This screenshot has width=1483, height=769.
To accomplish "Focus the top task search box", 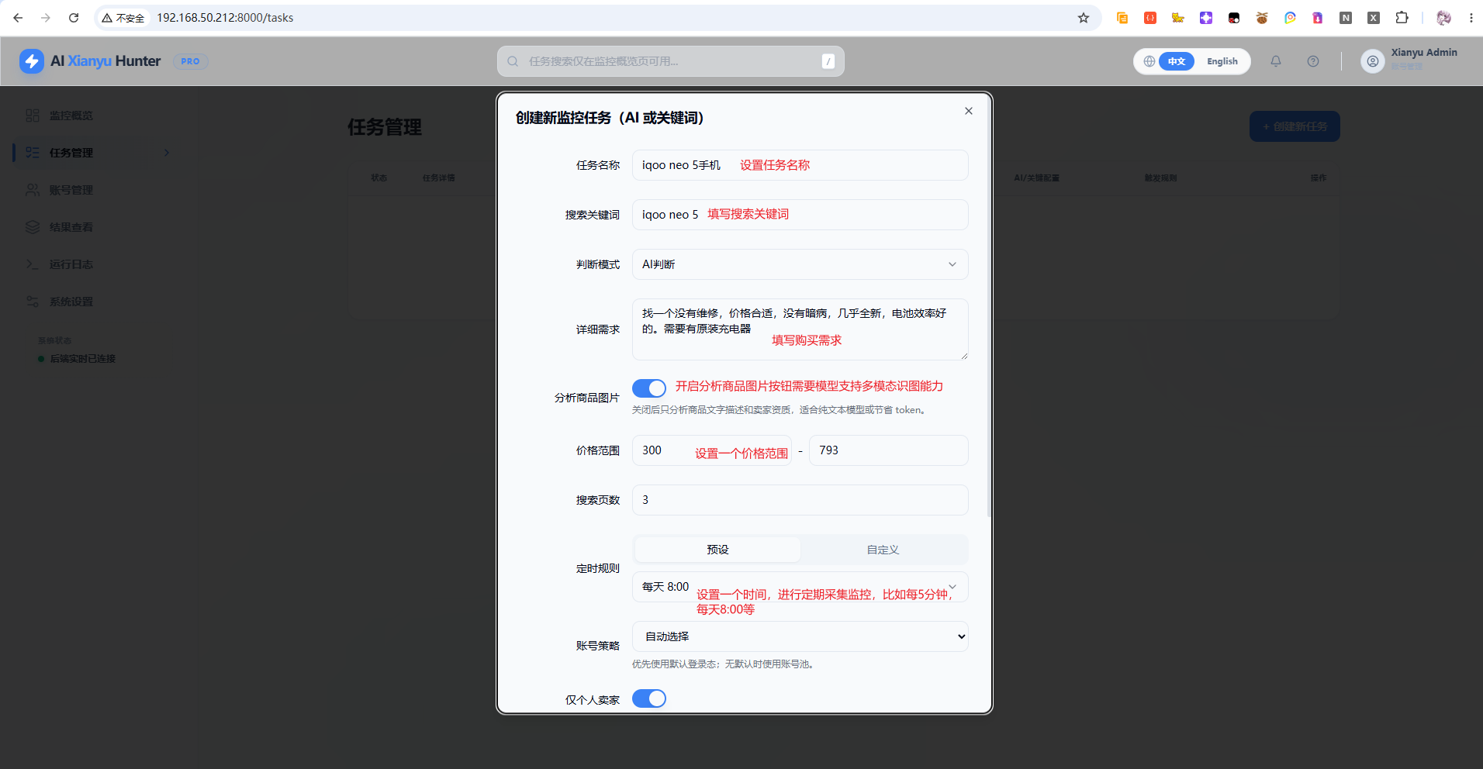I will 671,61.
